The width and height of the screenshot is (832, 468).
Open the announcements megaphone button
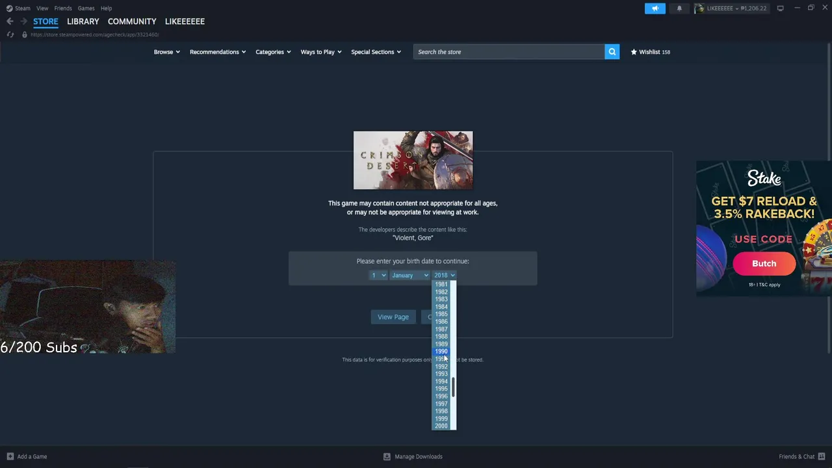[655, 8]
